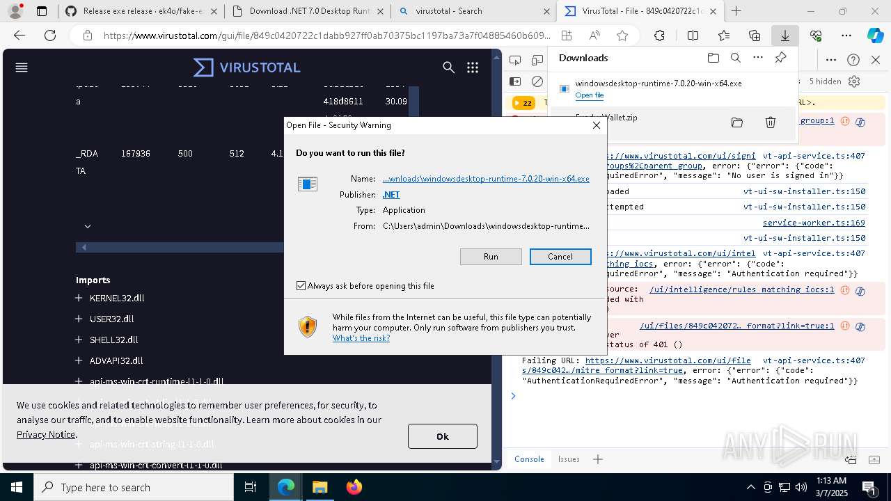Open browser Extensions menu
The image size is (891, 501).
click(x=659, y=36)
